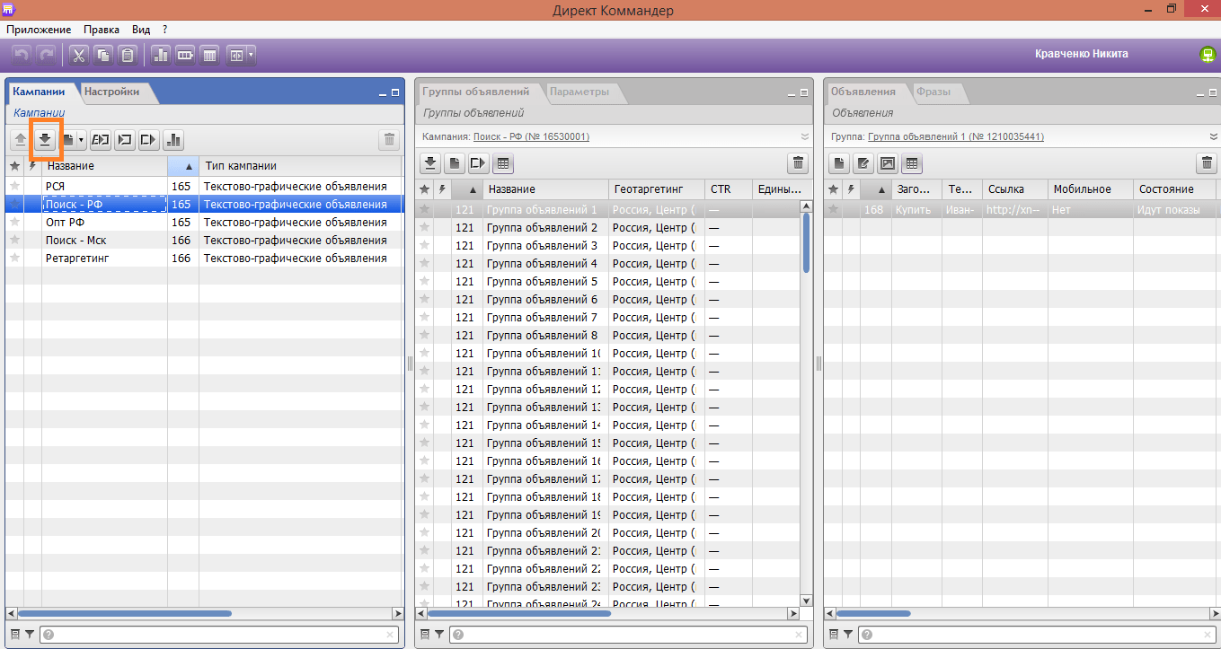Click the columns table icon in main toolbar
Viewport: 1221px width, 649px height.
[210, 56]
